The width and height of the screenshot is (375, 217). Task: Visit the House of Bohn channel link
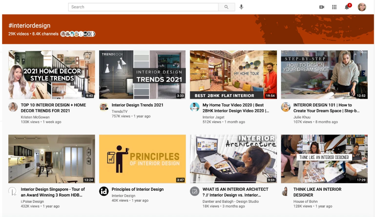click(x=305, y=201)
